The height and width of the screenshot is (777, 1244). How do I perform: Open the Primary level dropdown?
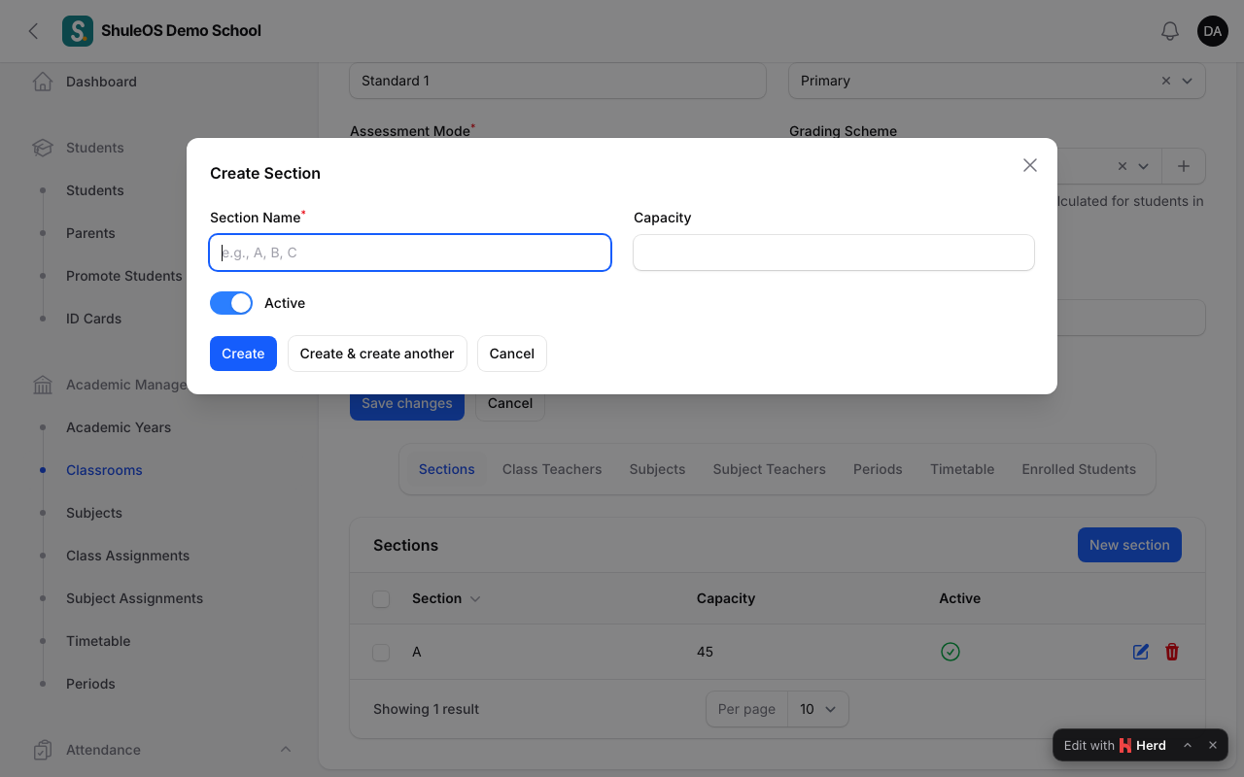pyautogui.click(x=1187, y=81)
